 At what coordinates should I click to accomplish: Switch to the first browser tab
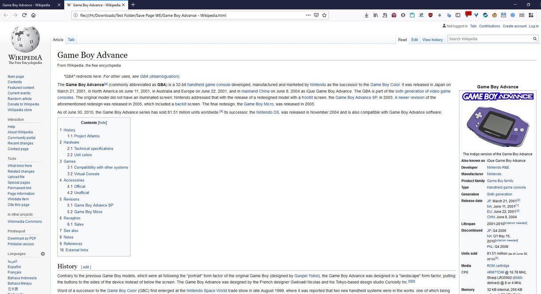pyautogui.click(x=31, y=5)
